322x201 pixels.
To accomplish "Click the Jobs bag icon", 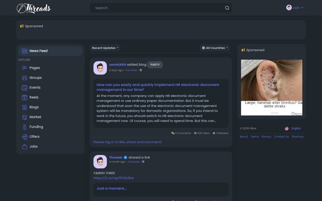I will coord(25,147).
